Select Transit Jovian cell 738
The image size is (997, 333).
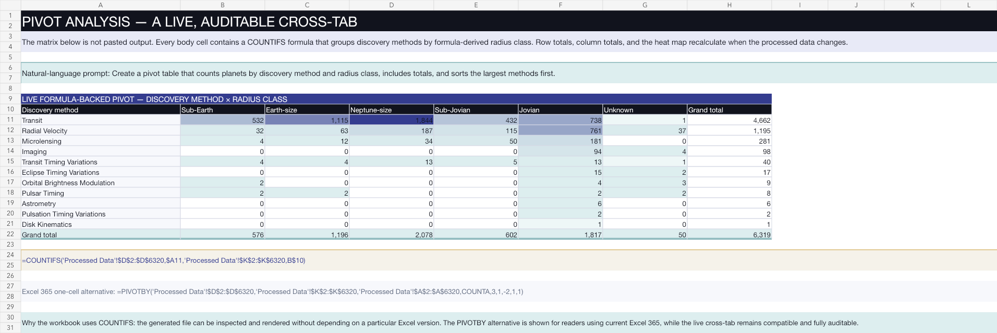pyautogui.click(x=561, y=120)
